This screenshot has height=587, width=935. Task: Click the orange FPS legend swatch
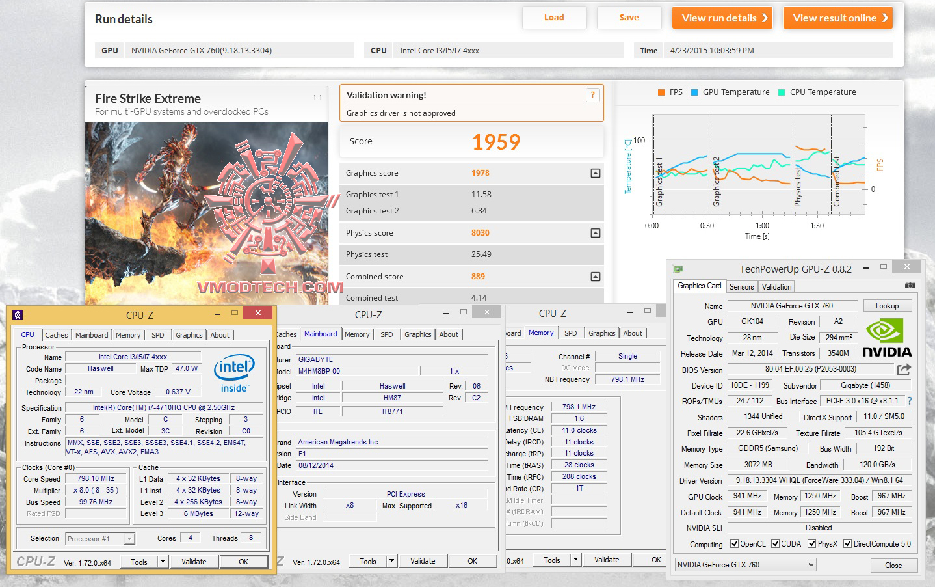click(x=661, y=92)
